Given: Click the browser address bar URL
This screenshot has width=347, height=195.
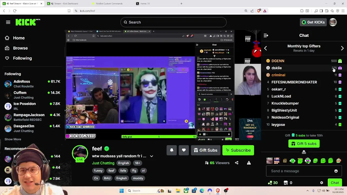Looking at the screenshot, I should [x=87, y=11].
